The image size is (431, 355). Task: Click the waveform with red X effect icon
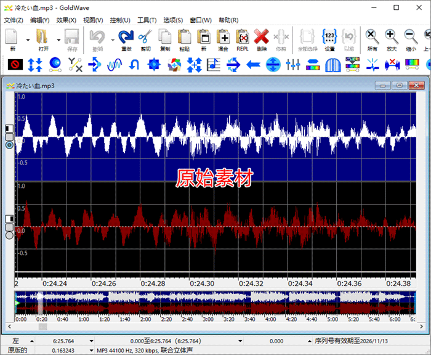coord(392,65)
